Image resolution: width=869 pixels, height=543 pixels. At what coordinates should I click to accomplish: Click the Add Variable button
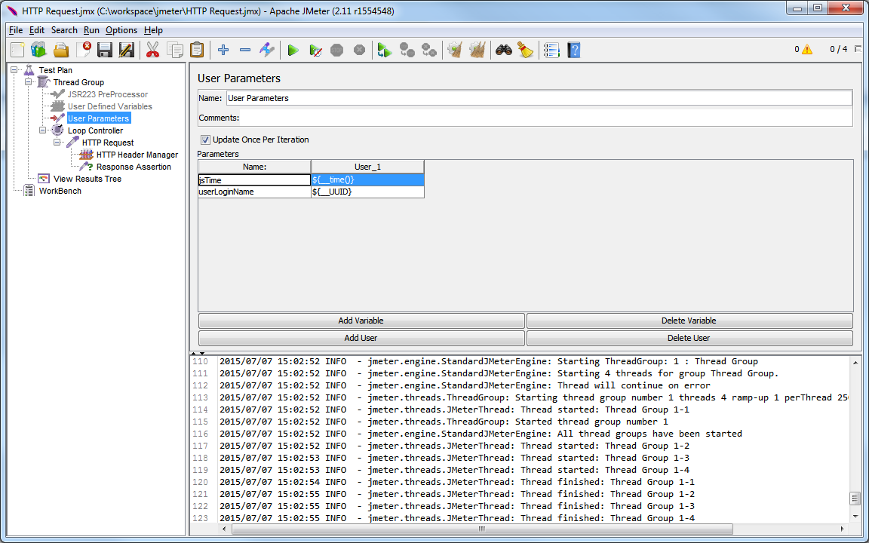[x=361, y=321]
